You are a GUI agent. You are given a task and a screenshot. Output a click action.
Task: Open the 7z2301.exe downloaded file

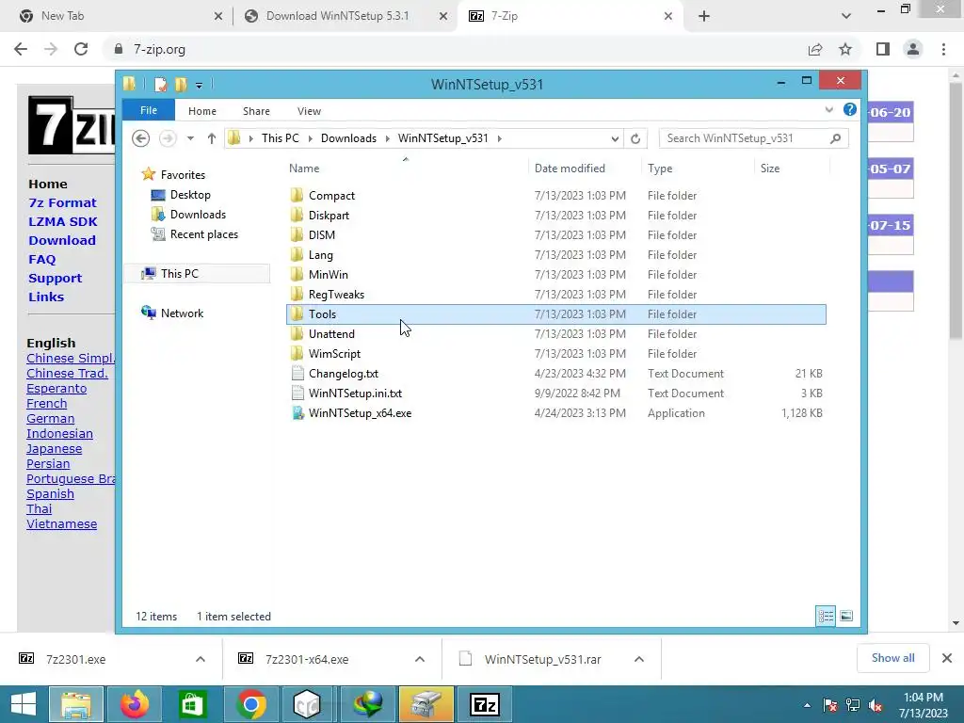75,659
